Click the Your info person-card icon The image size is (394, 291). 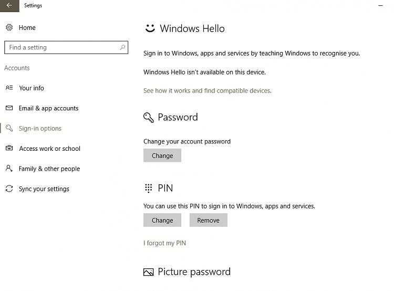pos(9,88)
